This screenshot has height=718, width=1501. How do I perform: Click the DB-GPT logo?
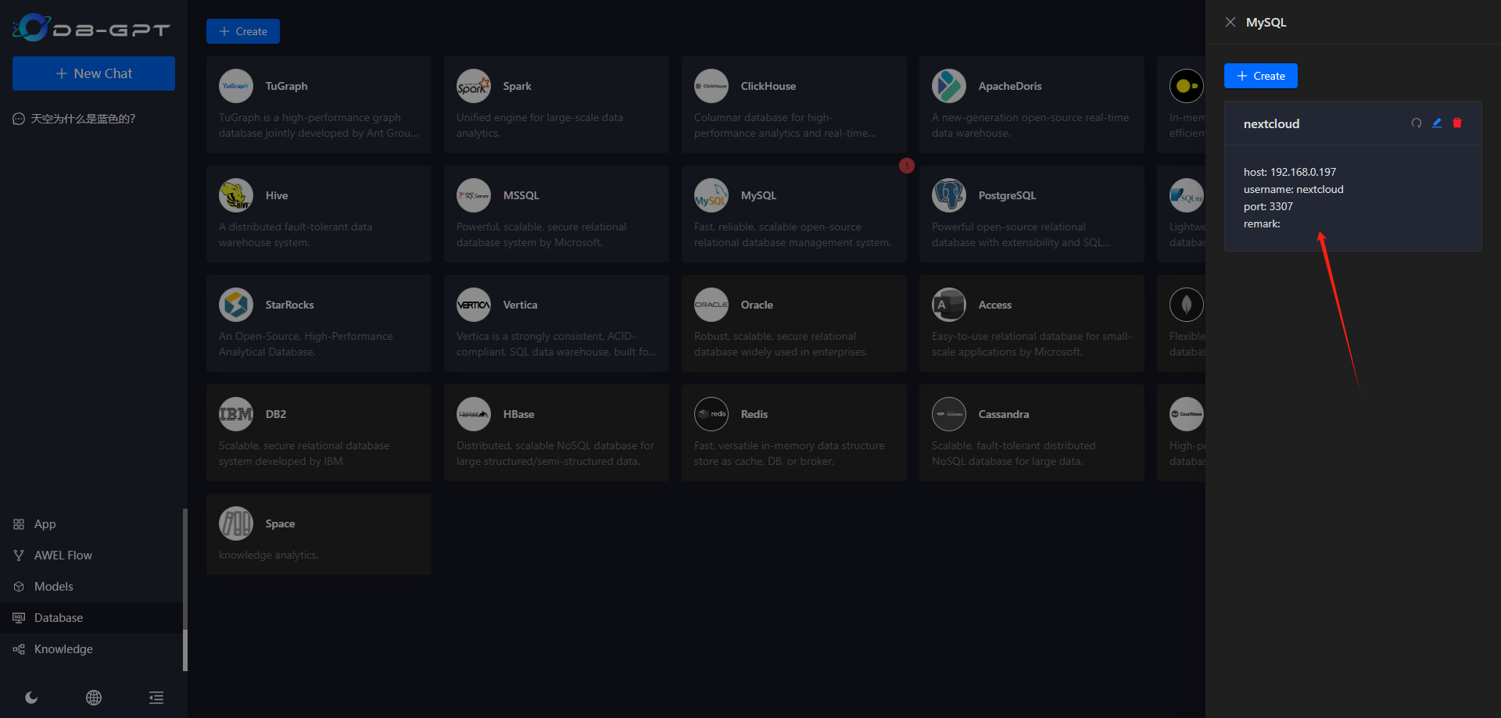[91, 28]
